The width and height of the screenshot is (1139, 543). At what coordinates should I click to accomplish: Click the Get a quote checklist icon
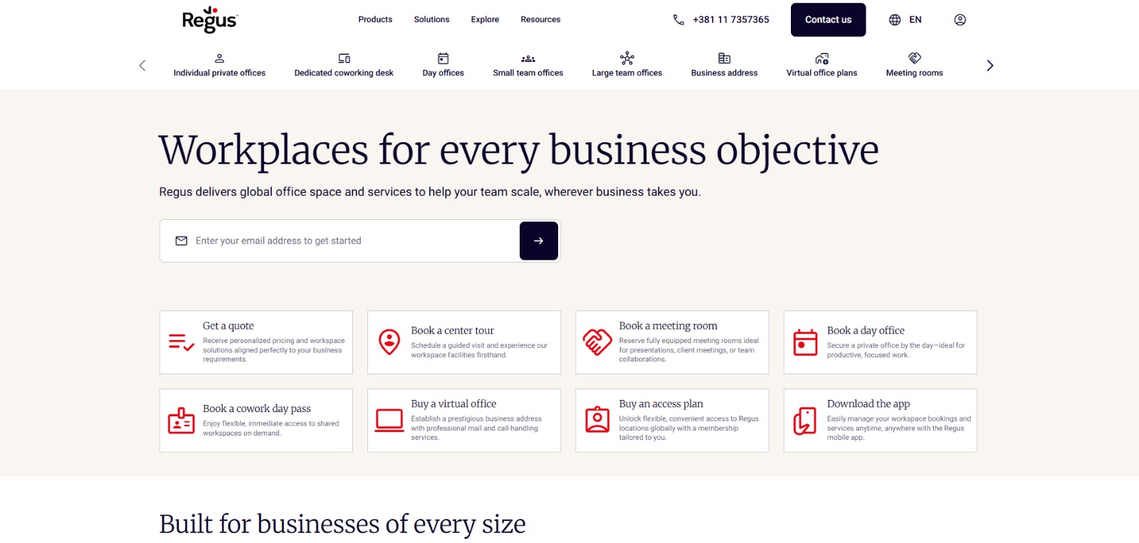[182, 342]
